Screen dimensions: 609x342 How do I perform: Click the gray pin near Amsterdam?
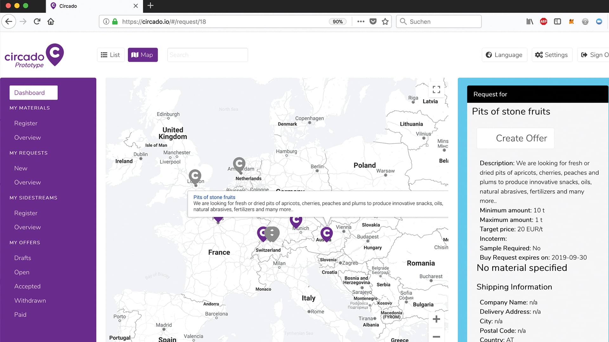click(x=239, y=164)
